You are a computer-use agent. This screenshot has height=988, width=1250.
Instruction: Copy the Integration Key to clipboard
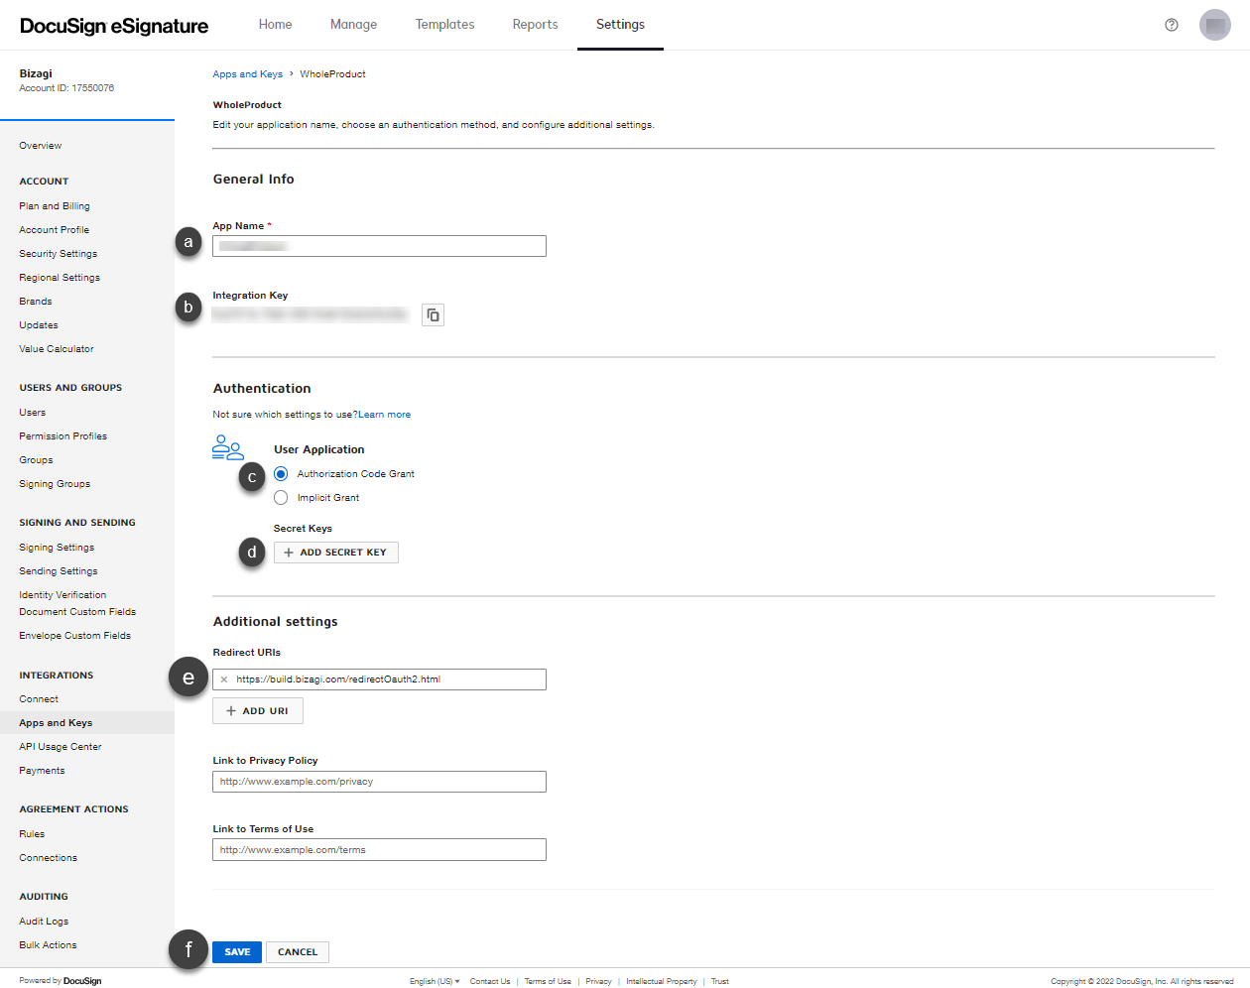click(x=433, y=315)
